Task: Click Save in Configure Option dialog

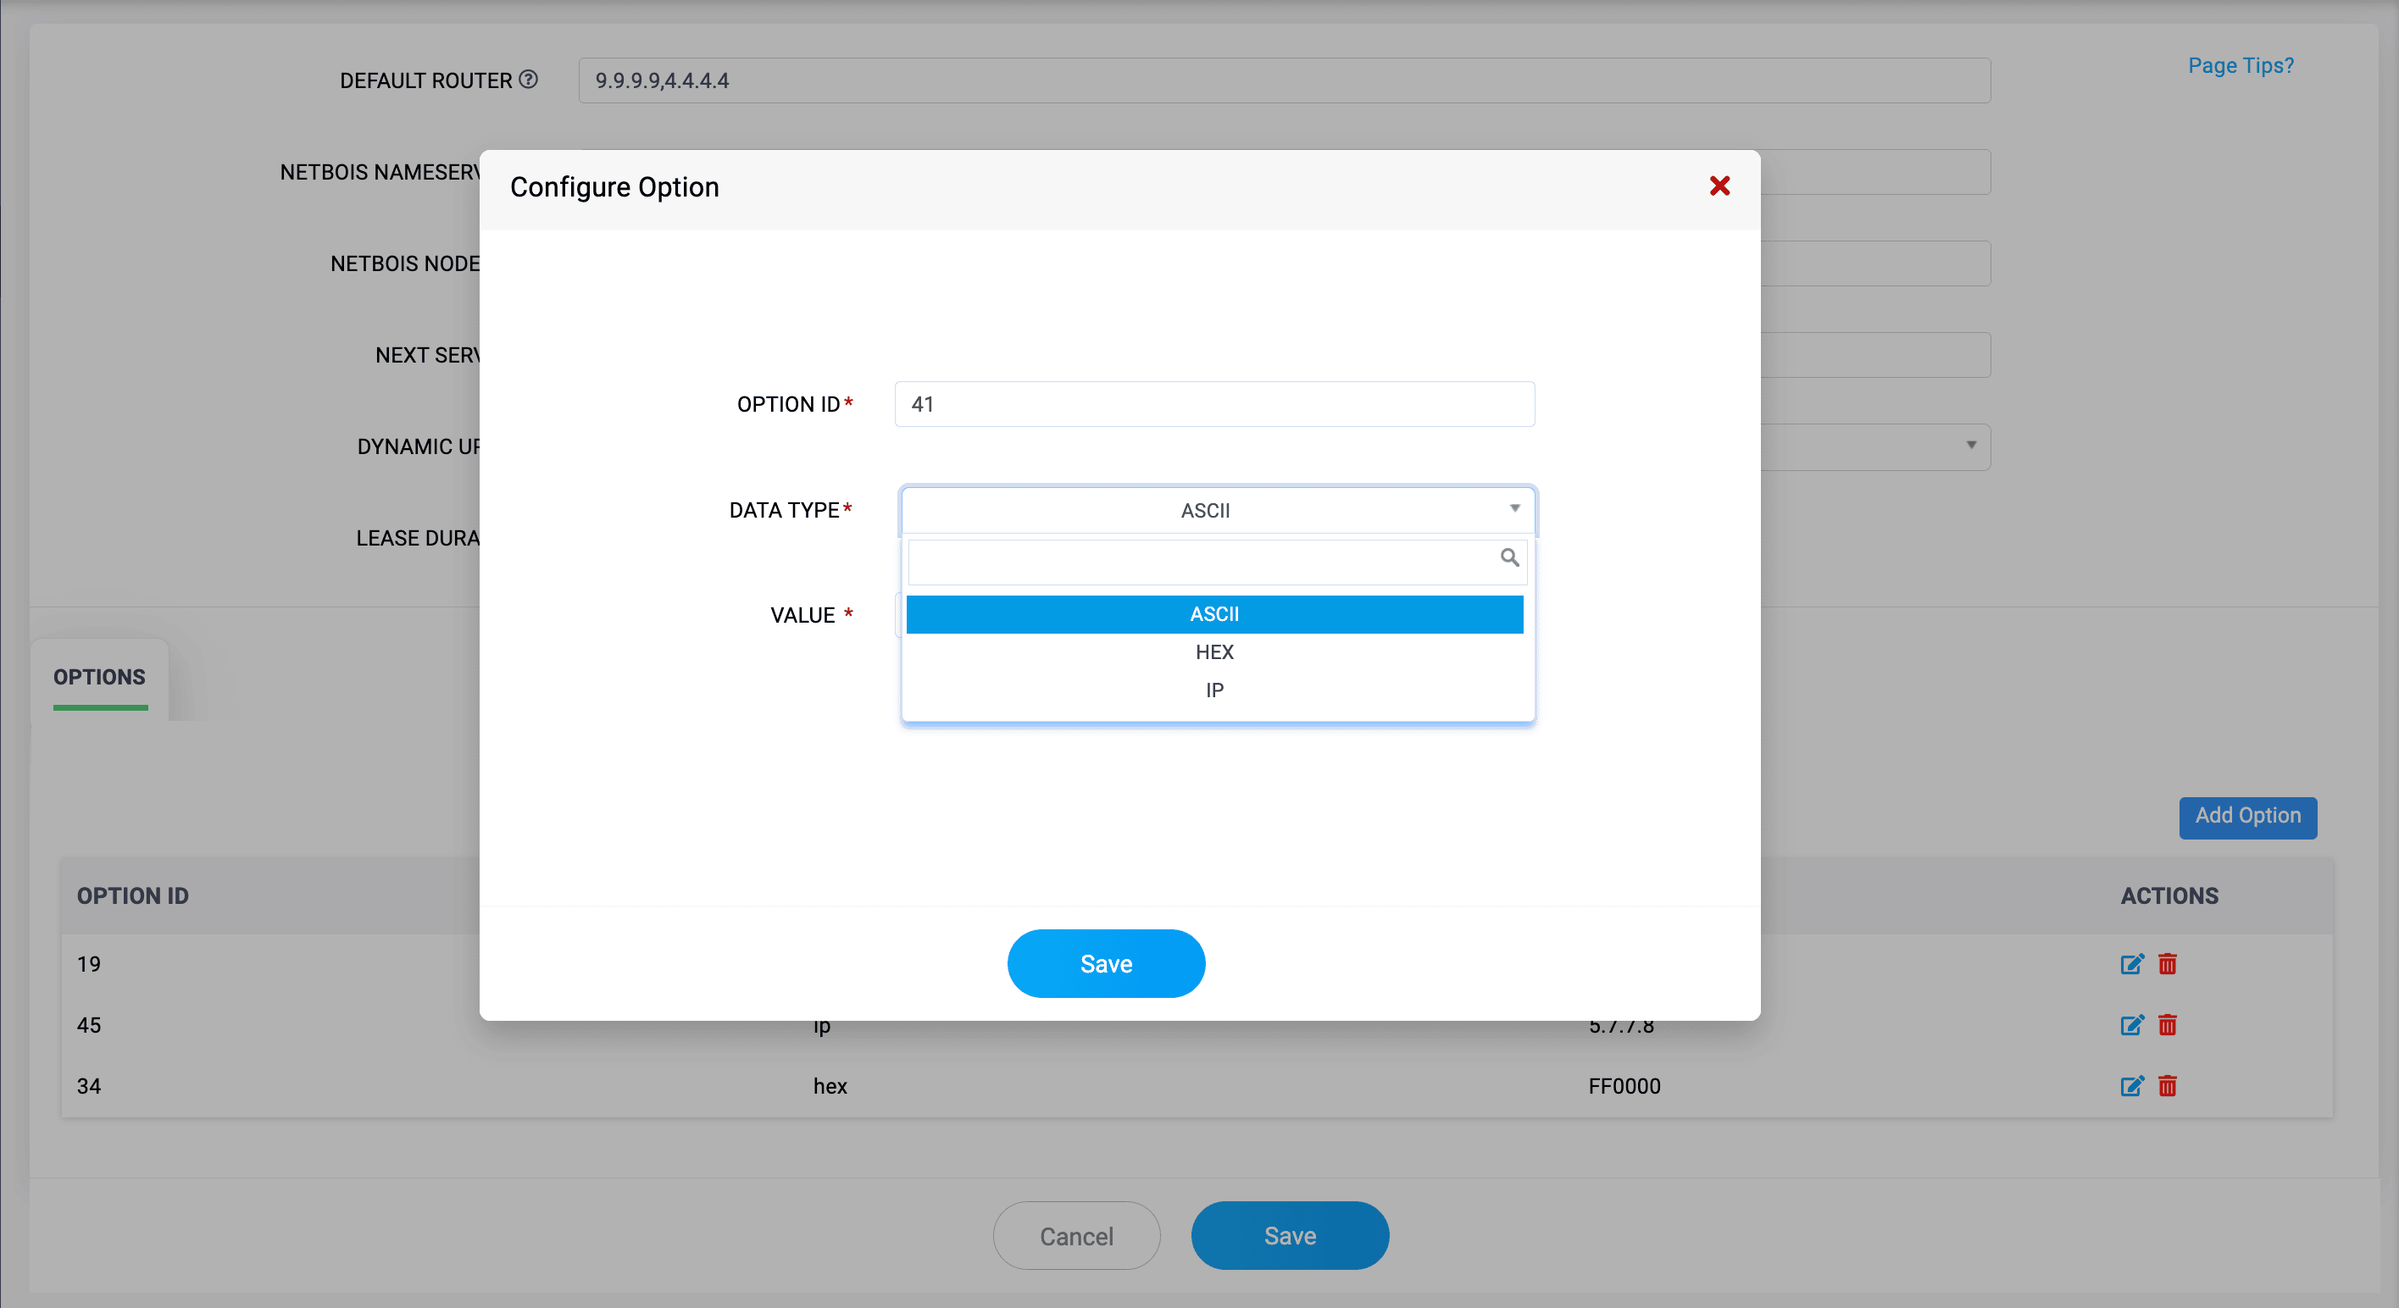Action: 1106,962
